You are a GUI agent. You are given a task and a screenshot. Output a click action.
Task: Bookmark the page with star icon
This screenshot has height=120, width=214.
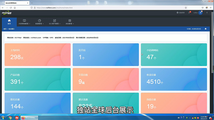pos(186,8)
